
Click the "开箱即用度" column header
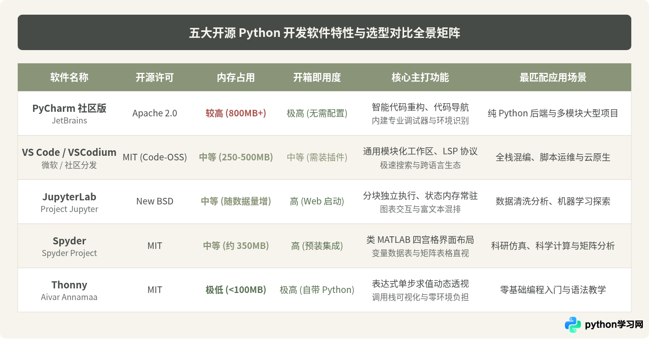click(317, 77)
